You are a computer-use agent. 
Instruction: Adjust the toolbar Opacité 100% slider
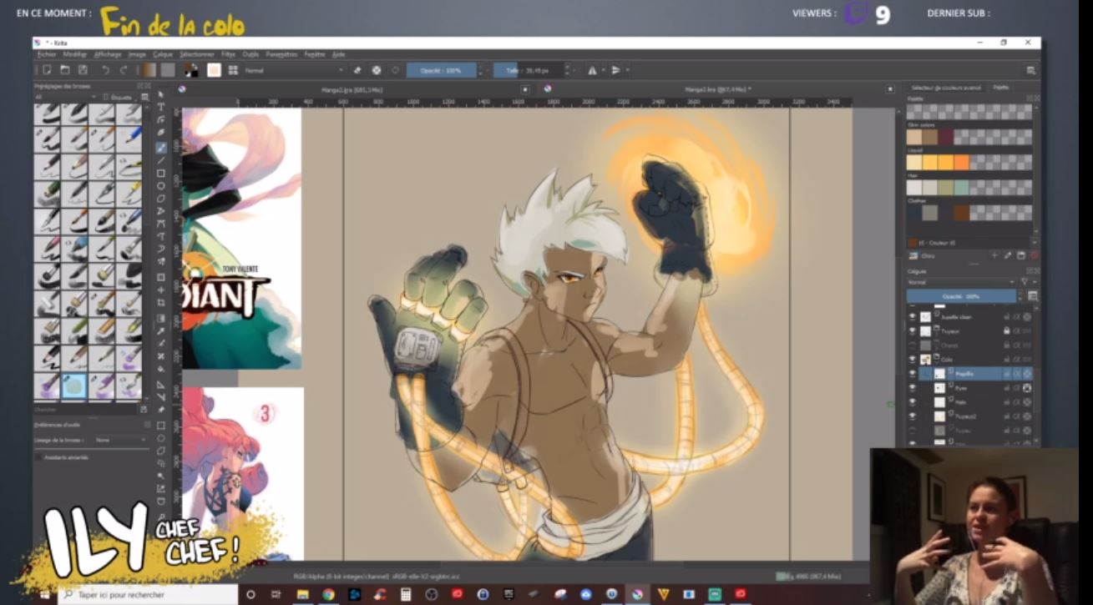[x=442, y=70]
